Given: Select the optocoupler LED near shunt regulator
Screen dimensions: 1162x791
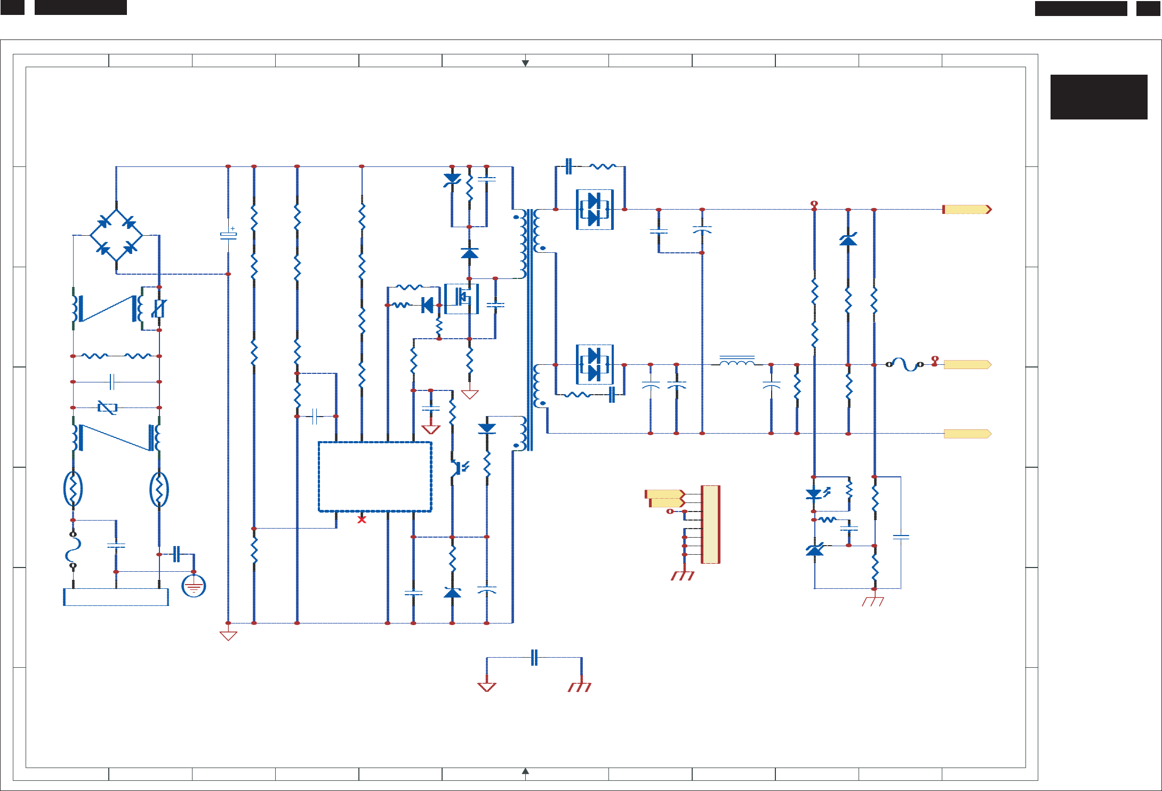Looking at the screenshot, I should pos(815,494).
